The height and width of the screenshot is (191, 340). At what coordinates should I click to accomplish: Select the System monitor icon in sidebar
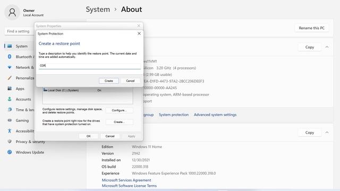pos(10,46)
